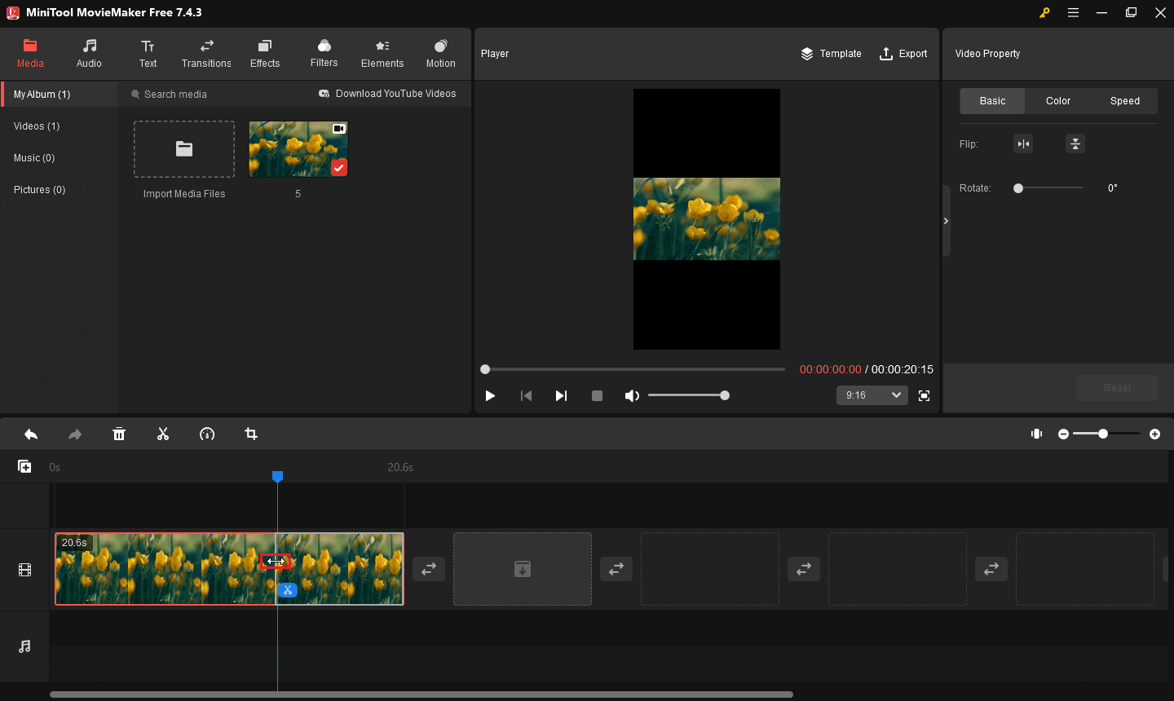Go to next frame

point(561,395)
